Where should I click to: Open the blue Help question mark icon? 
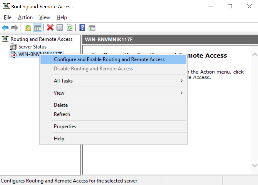(82, 28)
